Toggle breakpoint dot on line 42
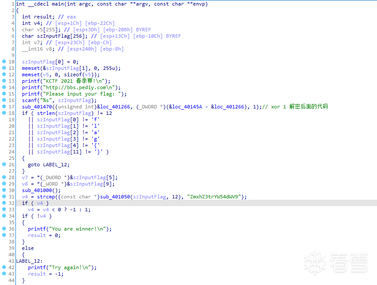Screen dimensions: 377x285 pyautogui.click(x=4, y=267)
